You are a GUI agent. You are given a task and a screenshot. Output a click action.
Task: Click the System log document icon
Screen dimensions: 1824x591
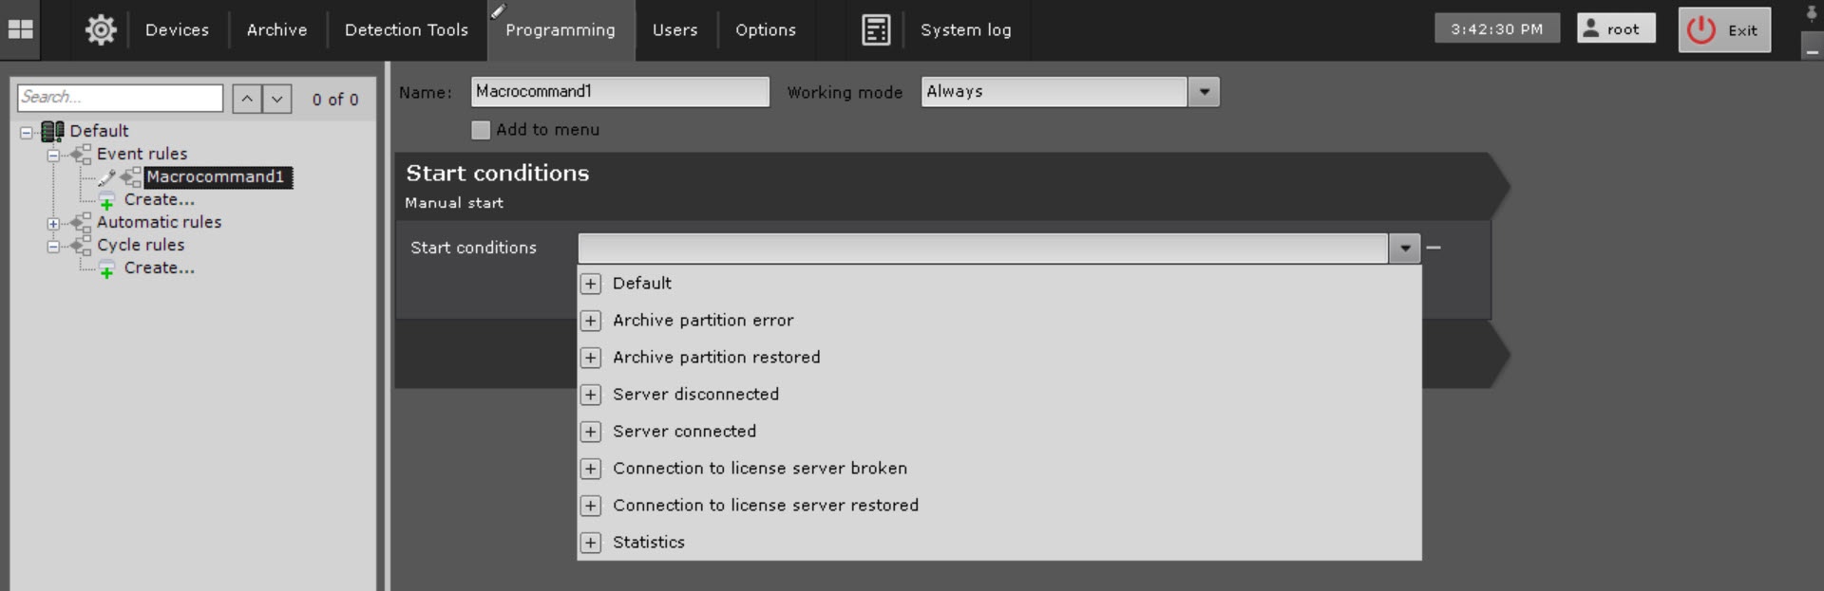pos(875,29)
